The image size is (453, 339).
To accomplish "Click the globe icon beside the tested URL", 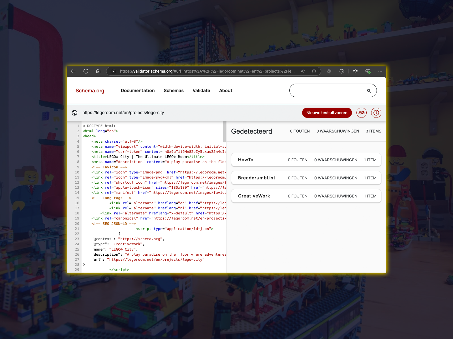I will click(74, 113).
